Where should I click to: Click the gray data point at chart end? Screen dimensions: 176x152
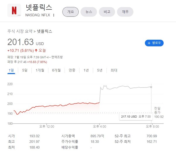click(151, 87)
